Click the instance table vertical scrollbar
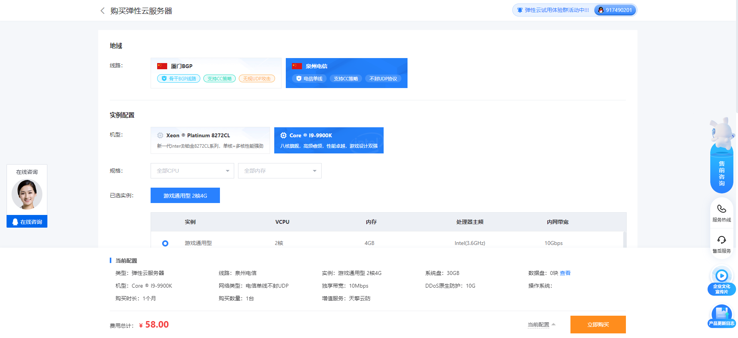738x338 pixels. click(x=624, y=239)
